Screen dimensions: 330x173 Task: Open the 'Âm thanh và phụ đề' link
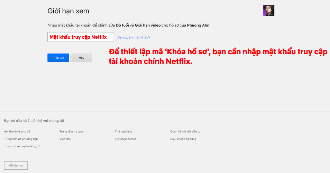tap(17, 131)
